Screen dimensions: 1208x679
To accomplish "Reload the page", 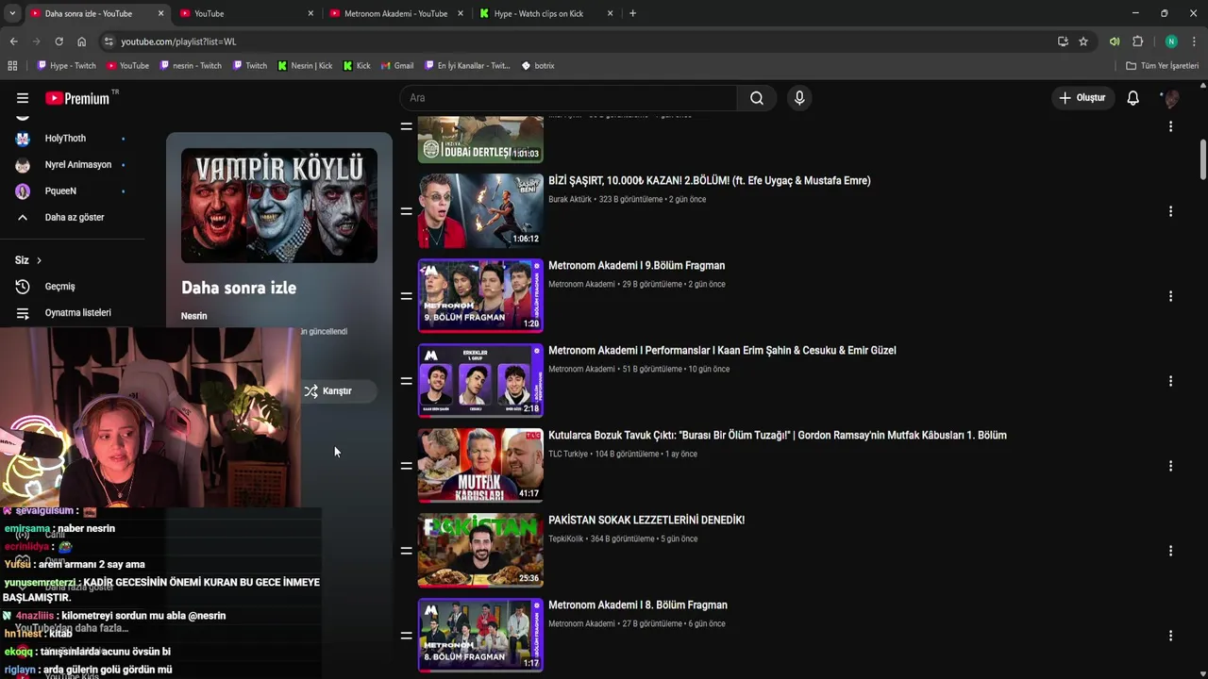I will (59, 41).
